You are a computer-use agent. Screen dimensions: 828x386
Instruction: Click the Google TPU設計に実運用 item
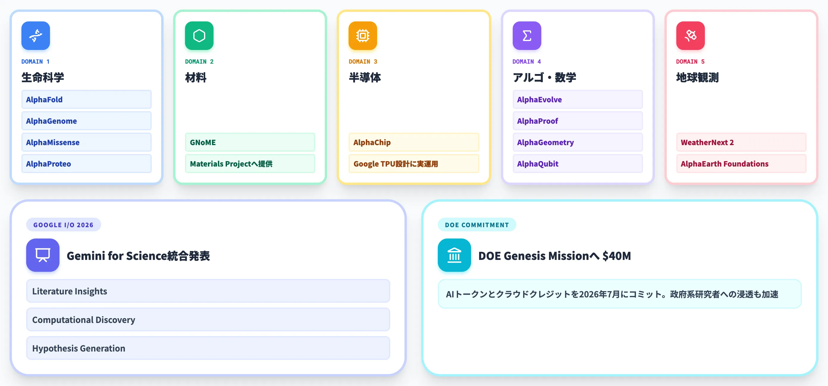[x=414, y=164]
